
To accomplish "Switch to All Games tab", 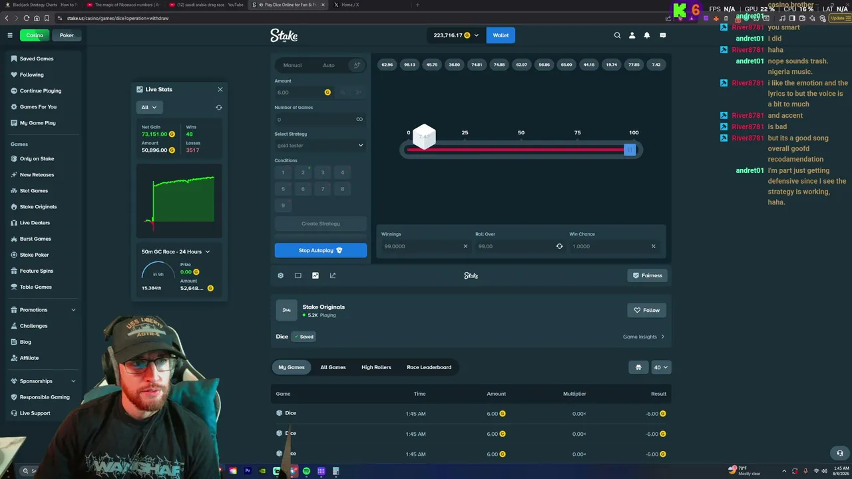I will (333, 367).
